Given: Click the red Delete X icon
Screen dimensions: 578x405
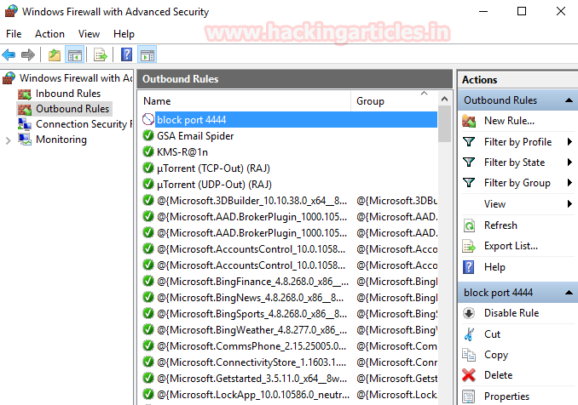Looking at the screenshot, I should (x=469, y=375).
